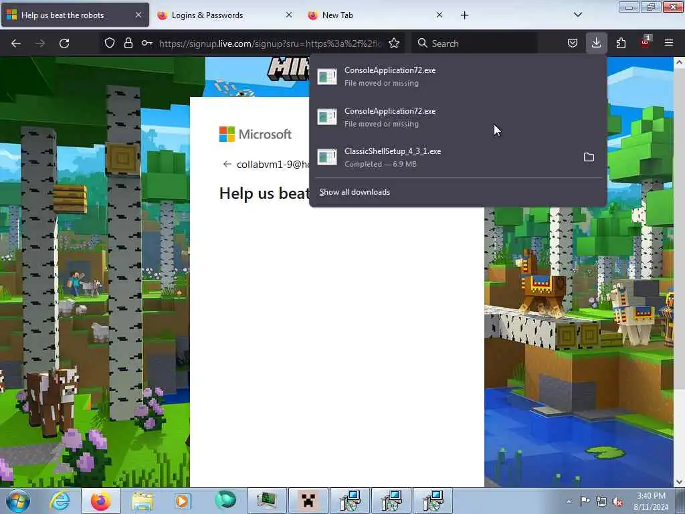
Task: Expand the list all tabs dropdown
Action: 577,15
